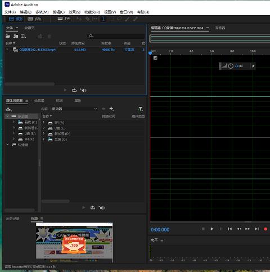The width and height of the screenshot is (270, 272).
Task: Toggle spectral pitch display toolbar icon
Action: (x=68, y=19)
